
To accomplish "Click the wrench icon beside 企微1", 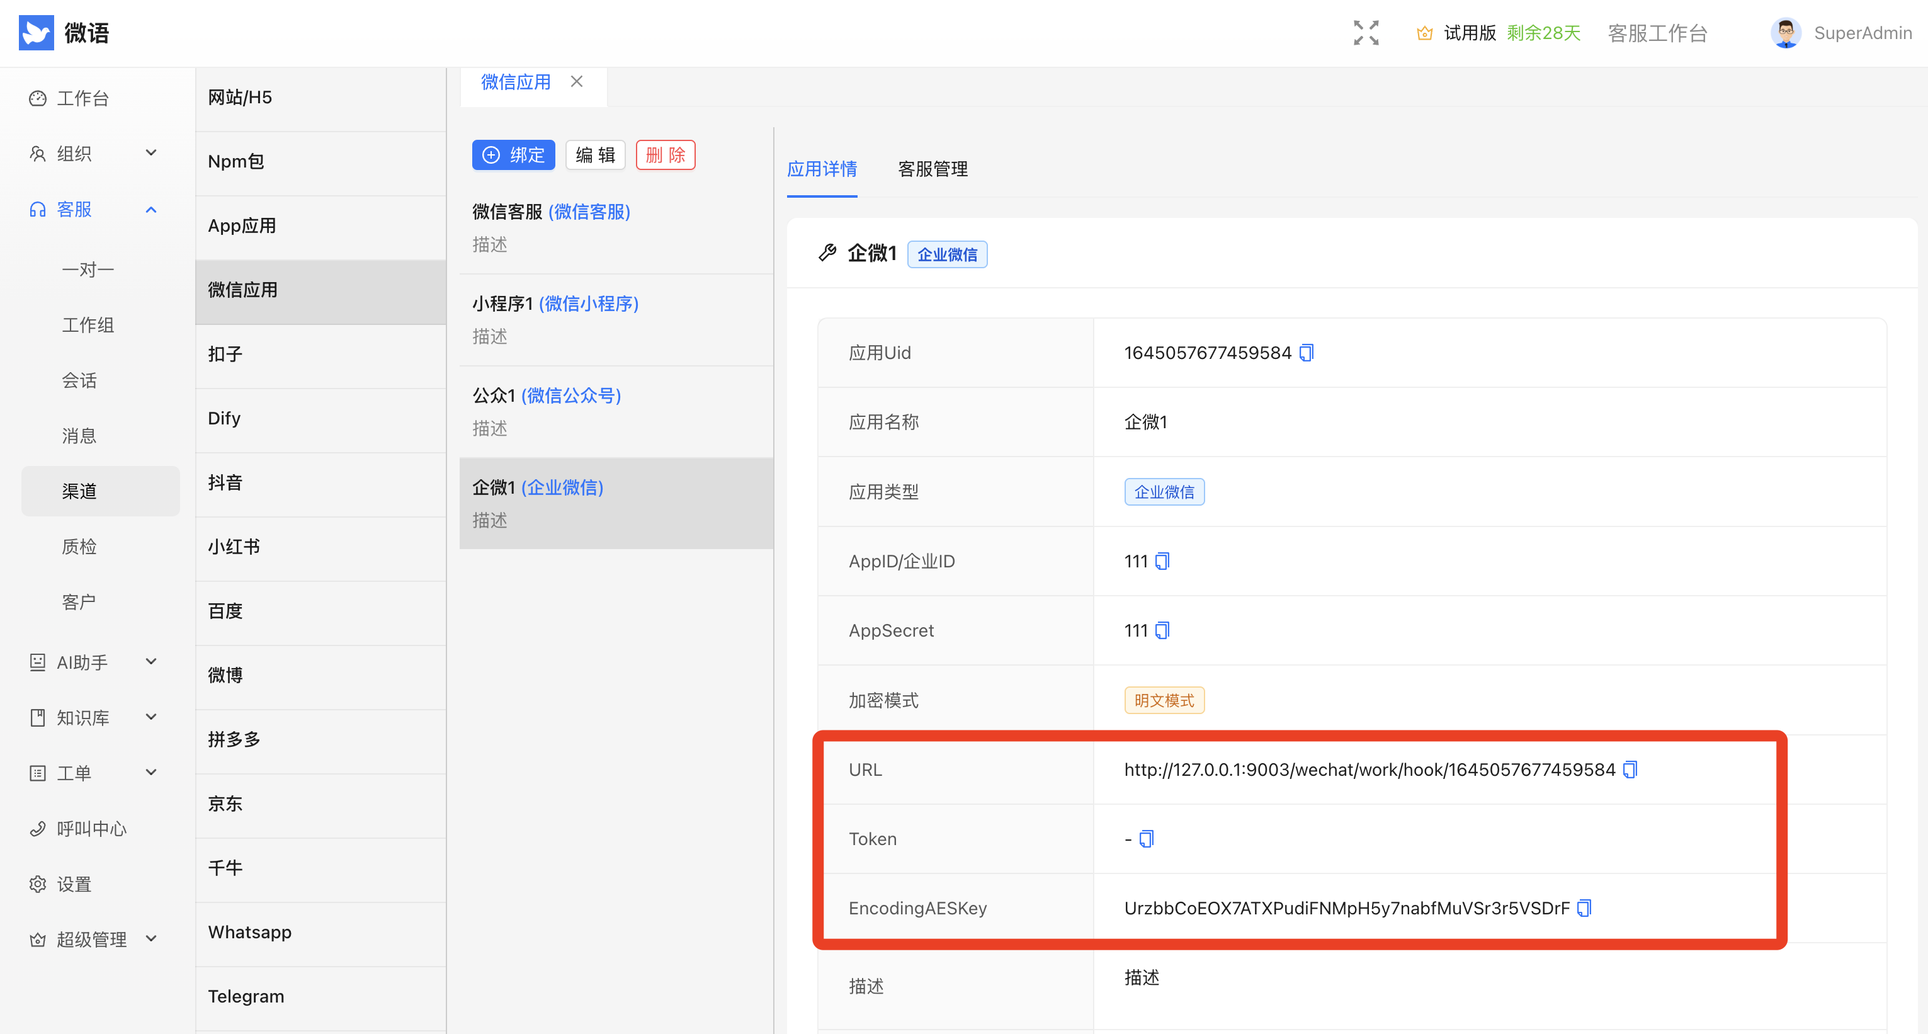I will 827,253.
